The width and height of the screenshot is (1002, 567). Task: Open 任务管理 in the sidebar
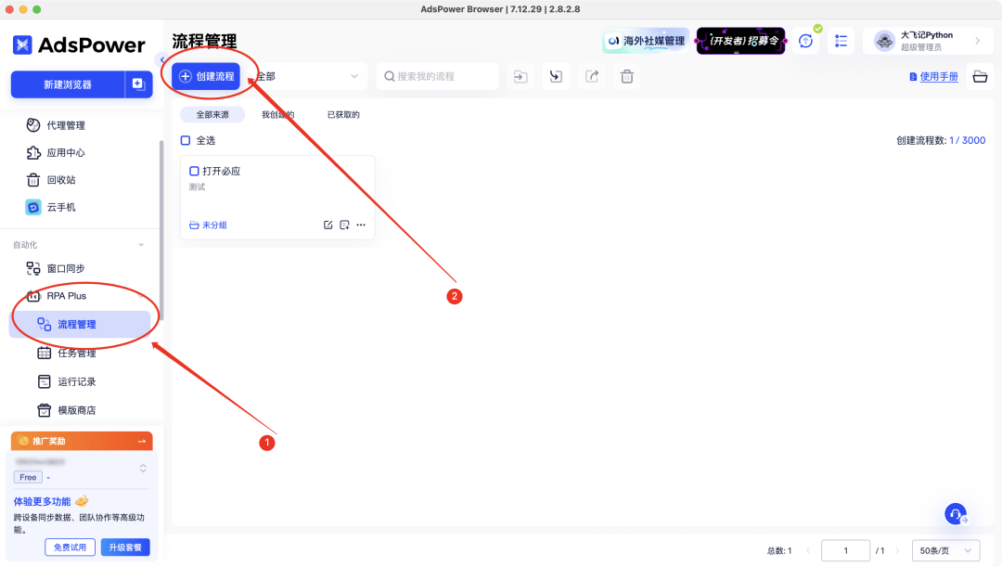[x=77, y=353]
